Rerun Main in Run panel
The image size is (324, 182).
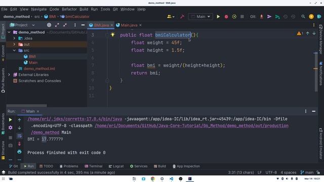(x=10, y=120)
